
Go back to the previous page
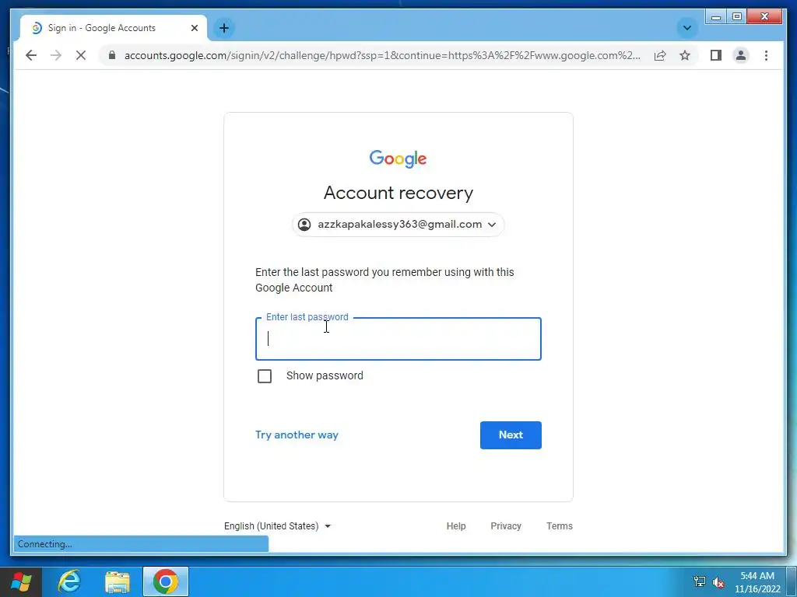pos(31,55)
